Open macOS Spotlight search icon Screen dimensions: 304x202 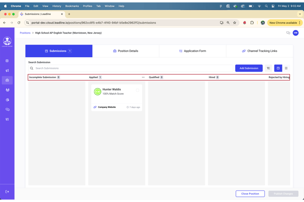[x=266, y=6]
